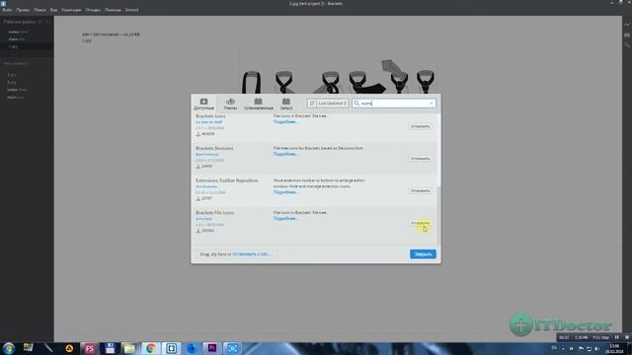Open the folder icon in taskbar

(x=129, y=348)
